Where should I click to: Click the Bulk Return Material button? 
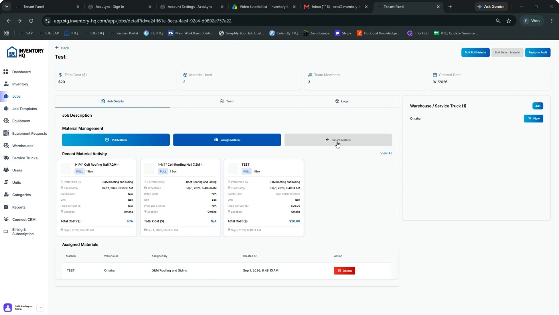(x=507, y=52)
